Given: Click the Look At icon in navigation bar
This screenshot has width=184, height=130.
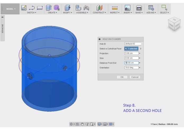Looking at the screenshot, I should [x=77, y=124].
